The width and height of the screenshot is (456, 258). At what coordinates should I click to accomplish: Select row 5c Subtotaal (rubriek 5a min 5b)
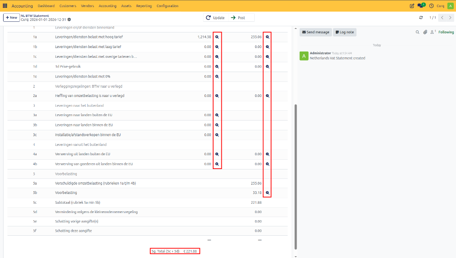click(x=147, y=202)
